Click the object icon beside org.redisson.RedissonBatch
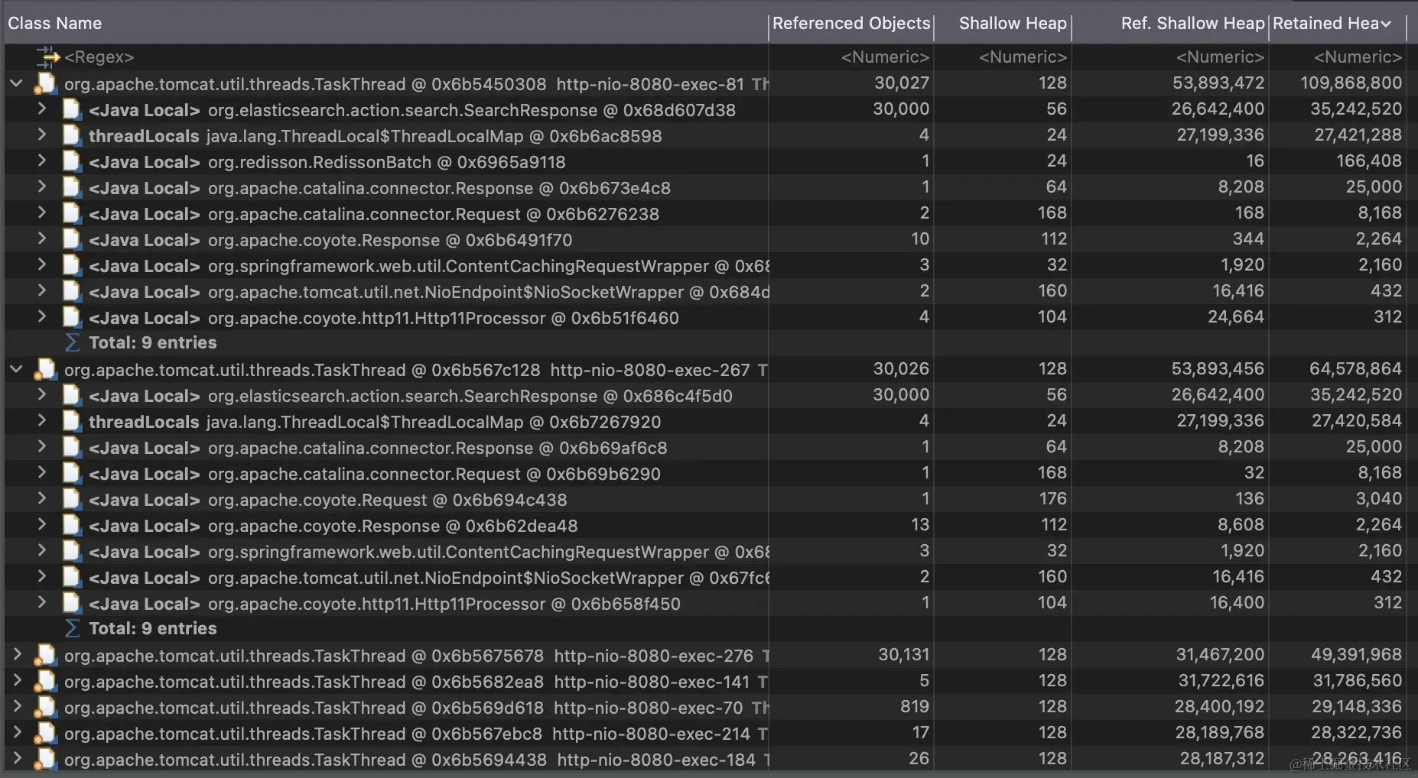Image resolution: width=1418 pixels, height=778 pixels. [x=72, y=162]
